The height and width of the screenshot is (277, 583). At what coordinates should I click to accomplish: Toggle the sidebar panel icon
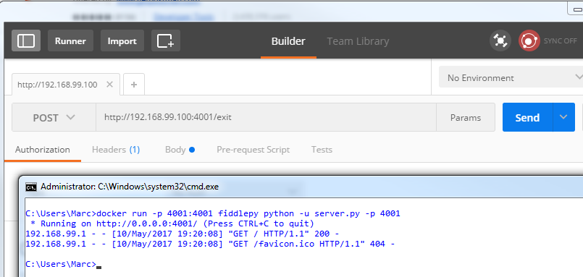click(26, 41)
